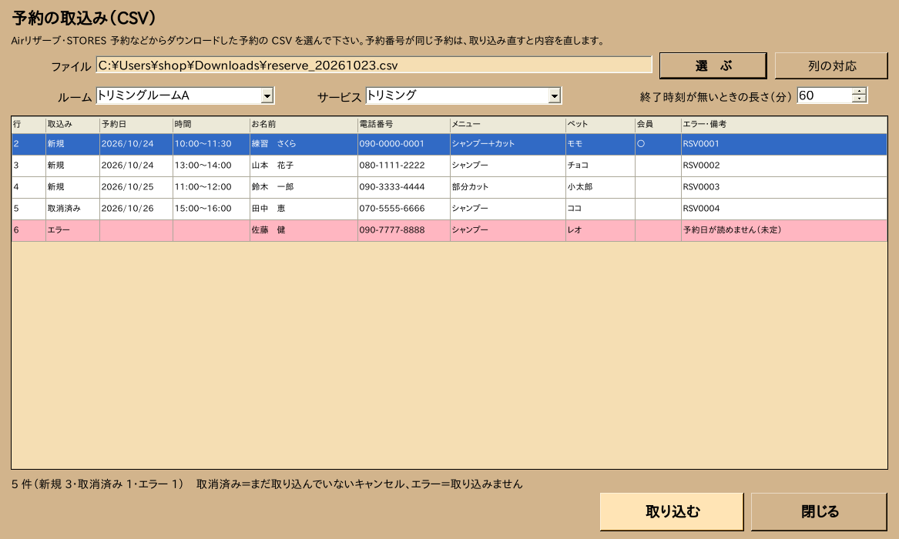Click the 選ぶ file browse button
This screenshot has width=899, height=539.
pyautogui.click(x=713, y=66)
